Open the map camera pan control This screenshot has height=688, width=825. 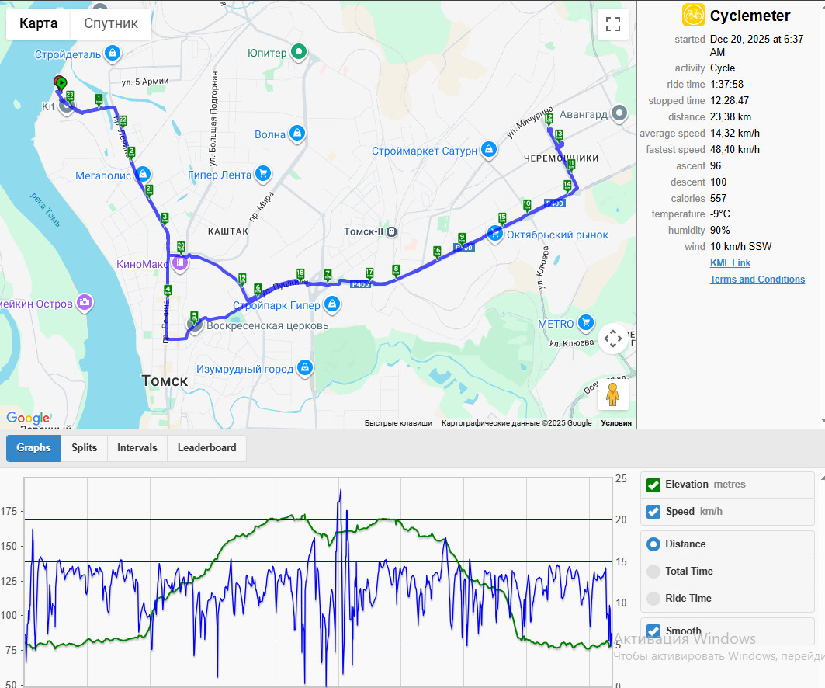pos(613,339)
